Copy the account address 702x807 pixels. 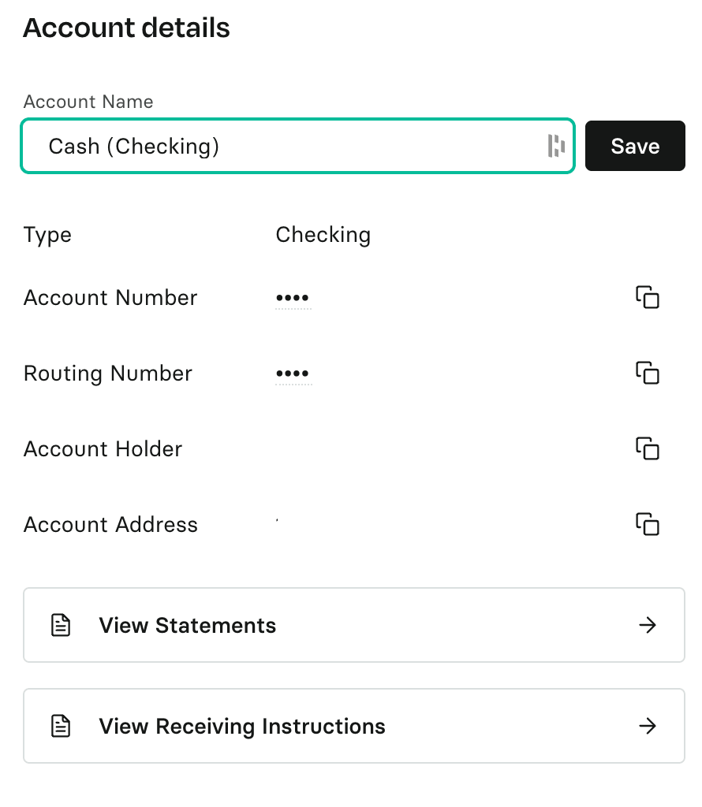pyautogui.click(x=648, y=524)
